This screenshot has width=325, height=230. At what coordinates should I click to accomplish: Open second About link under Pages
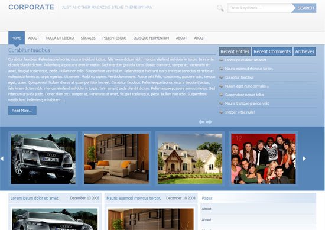[x=206, y=219]
